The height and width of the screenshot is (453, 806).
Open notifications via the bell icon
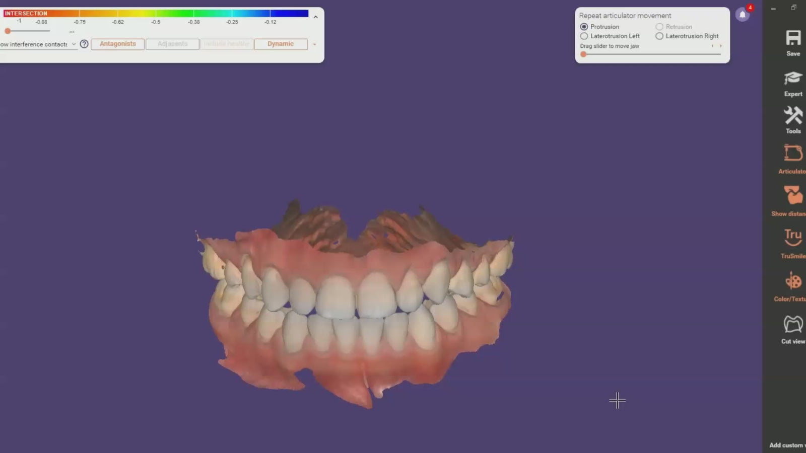point(742,15)
